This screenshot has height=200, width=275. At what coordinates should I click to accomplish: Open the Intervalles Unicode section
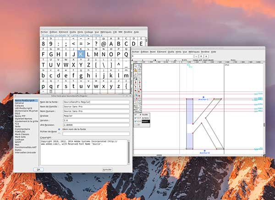[25, 153]
